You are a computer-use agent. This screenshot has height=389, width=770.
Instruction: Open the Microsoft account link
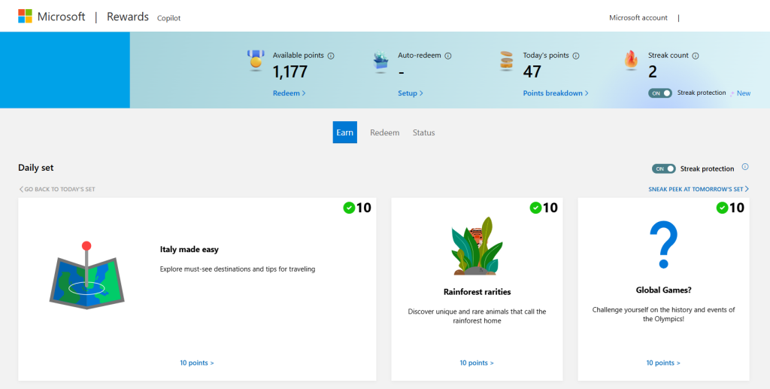click(638, 18)
